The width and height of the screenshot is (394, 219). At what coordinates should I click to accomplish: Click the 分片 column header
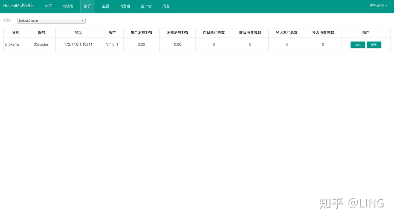click(x=16, y=33)
